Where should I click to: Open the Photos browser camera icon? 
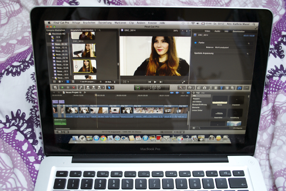click(204, 88)
